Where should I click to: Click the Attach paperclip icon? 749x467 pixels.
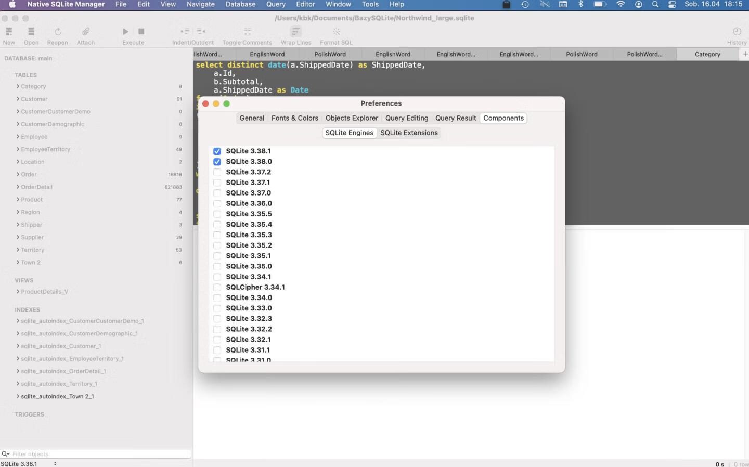pyautogui.click(x=86, y=32)
